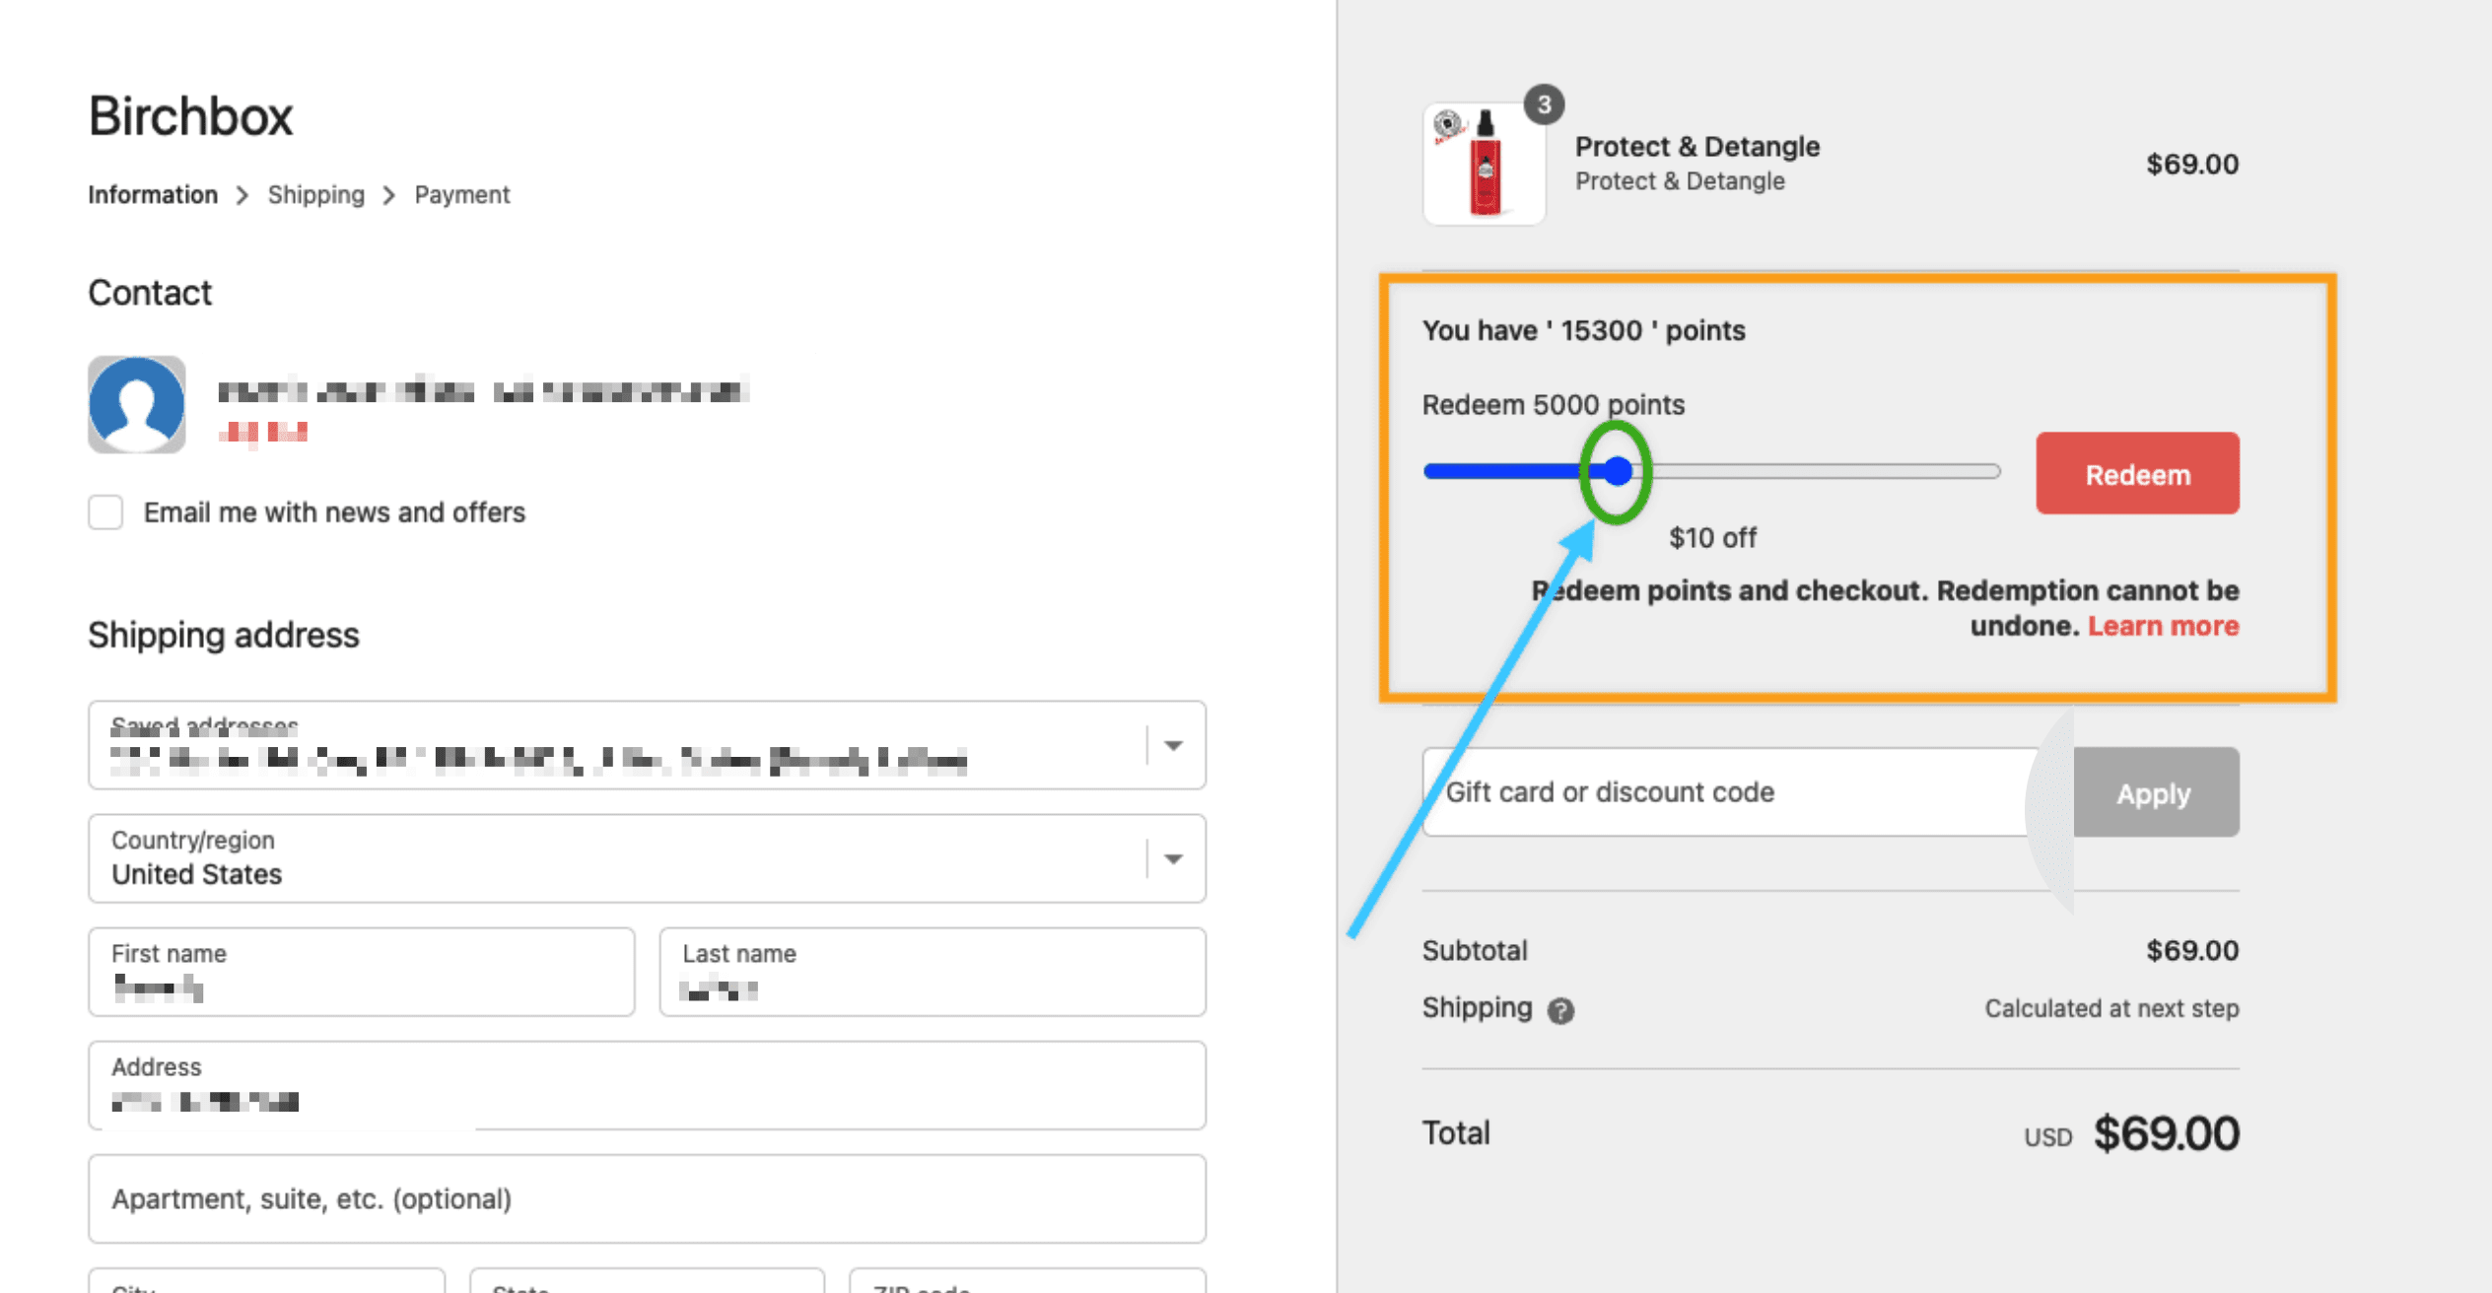Click the Apartment, suite, etc. field
This screenshot has width=2492, height=1293.
pos(647,1199)
